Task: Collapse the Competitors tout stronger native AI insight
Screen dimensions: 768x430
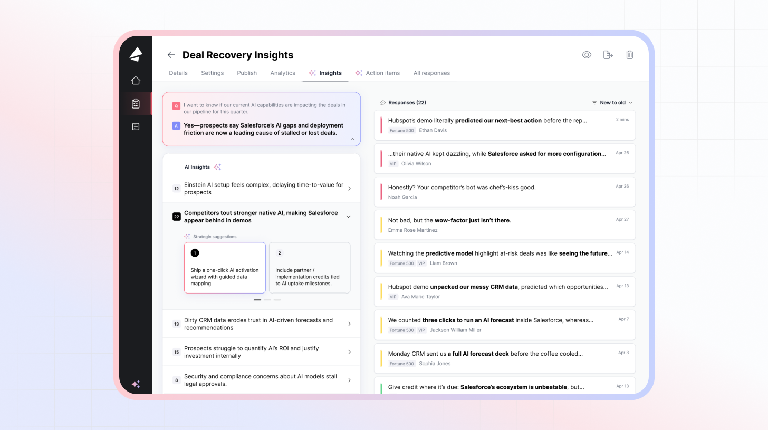Action: [348, 217]
